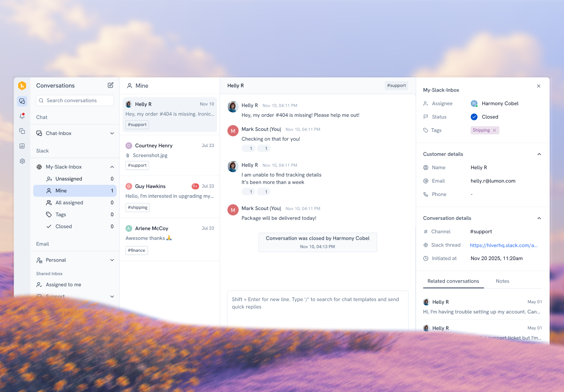
Task: Switch to the Related conversations tab
Action: [x=453, y=281]
